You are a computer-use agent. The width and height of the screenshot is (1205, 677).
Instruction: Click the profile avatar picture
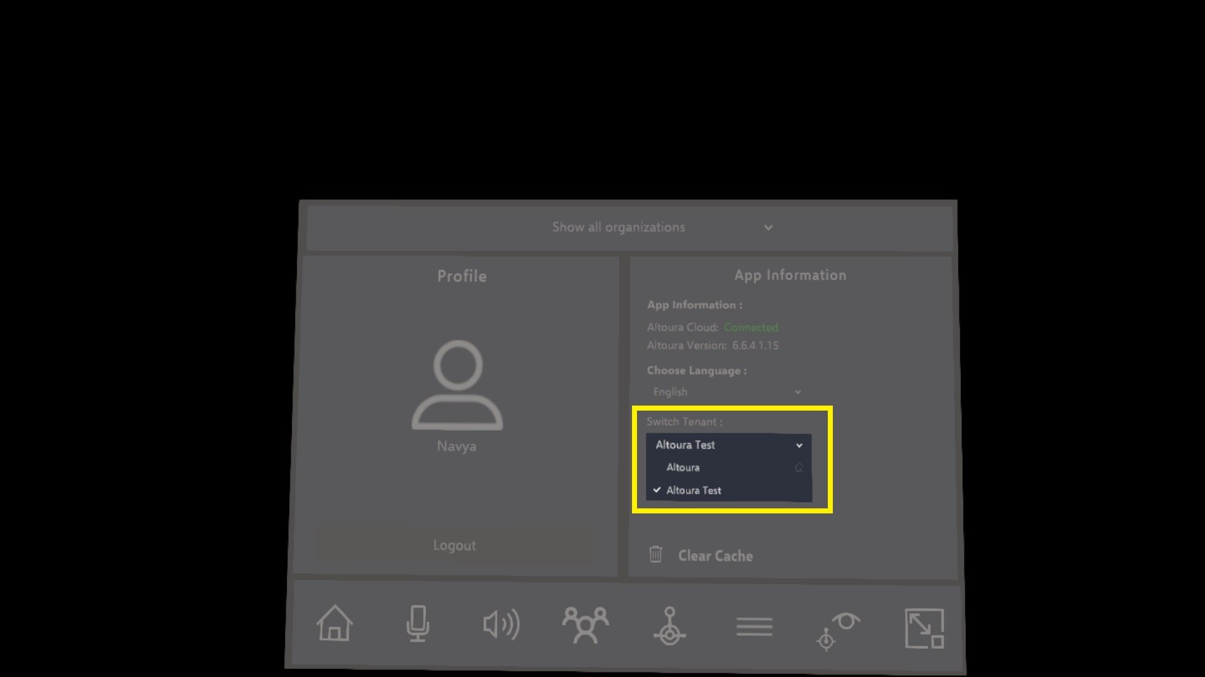pyautogui.click(x=458, y=385)
